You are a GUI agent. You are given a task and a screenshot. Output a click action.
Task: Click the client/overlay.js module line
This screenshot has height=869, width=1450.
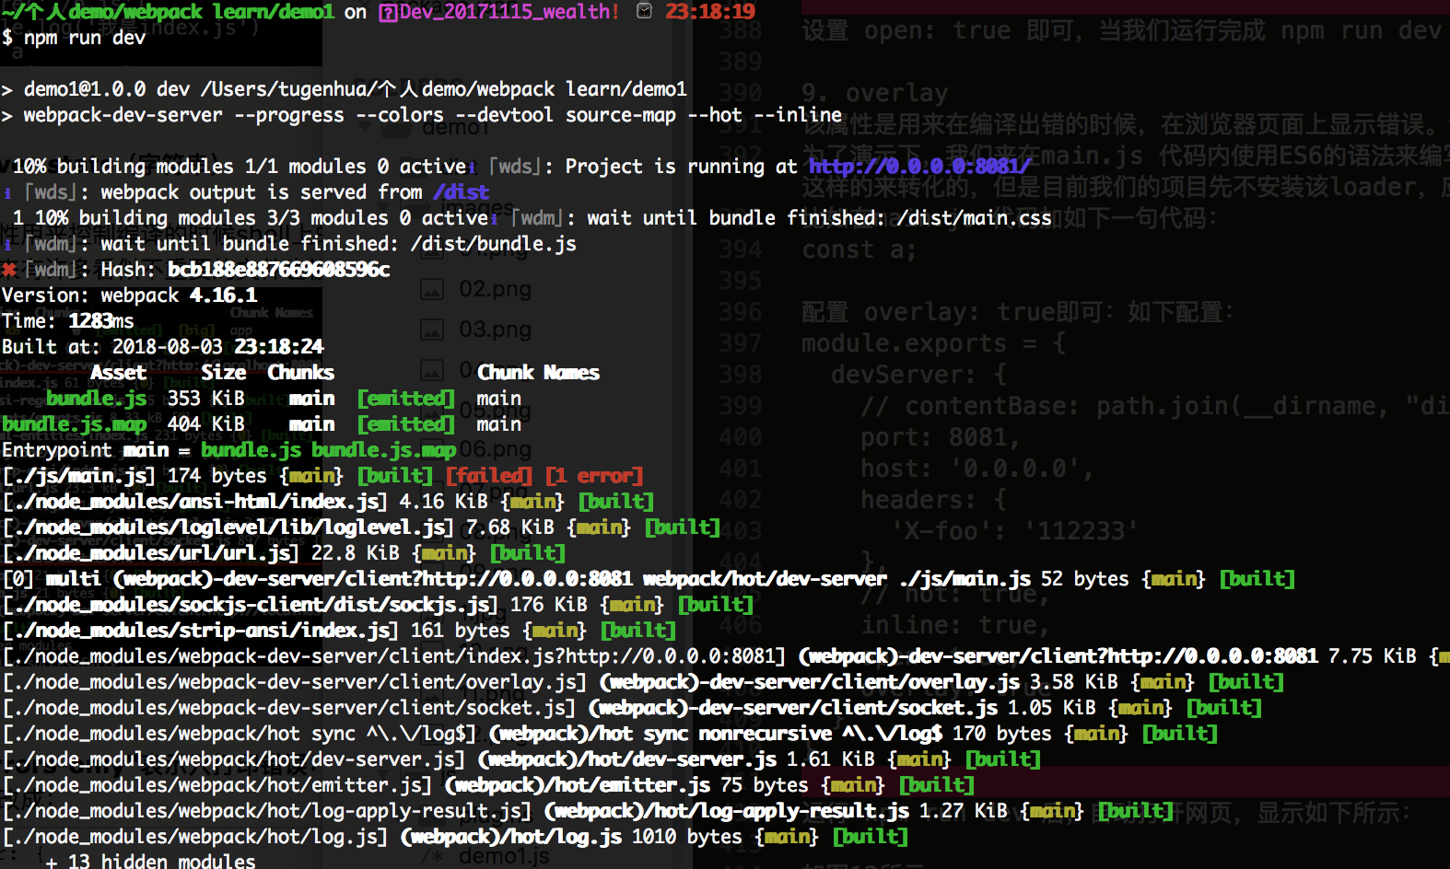643,682
